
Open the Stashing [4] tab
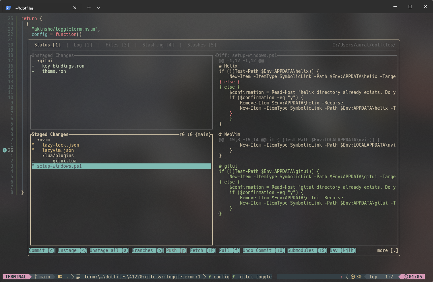coord(158,45)
